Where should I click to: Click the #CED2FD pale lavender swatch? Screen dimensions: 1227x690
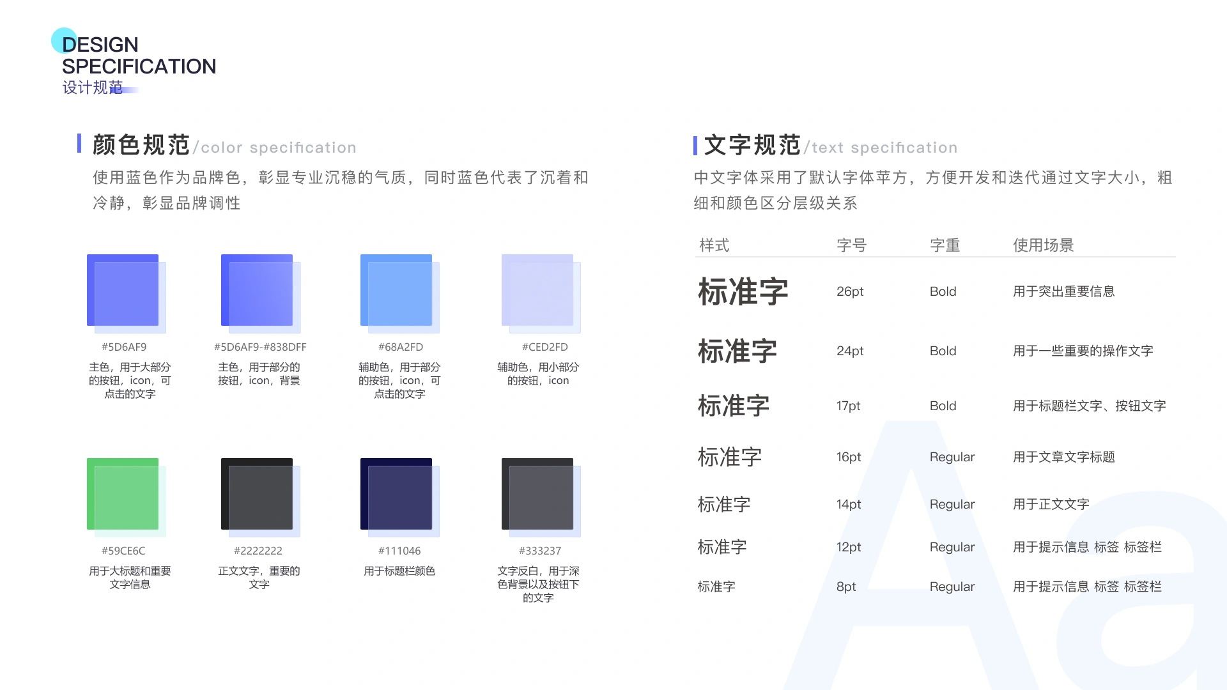(x=541, y=293)
